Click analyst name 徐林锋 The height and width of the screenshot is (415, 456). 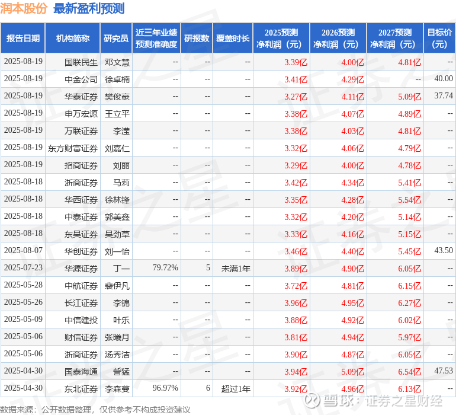click(117, 199)
